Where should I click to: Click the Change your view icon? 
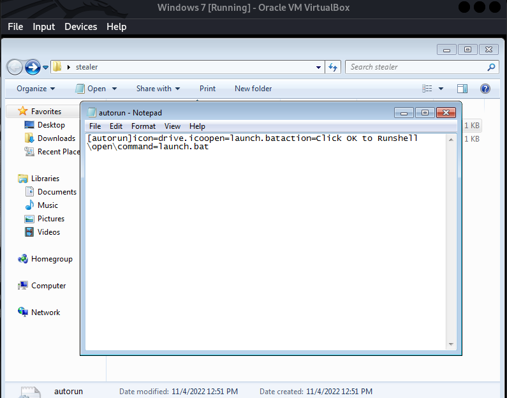click(427, 89)
